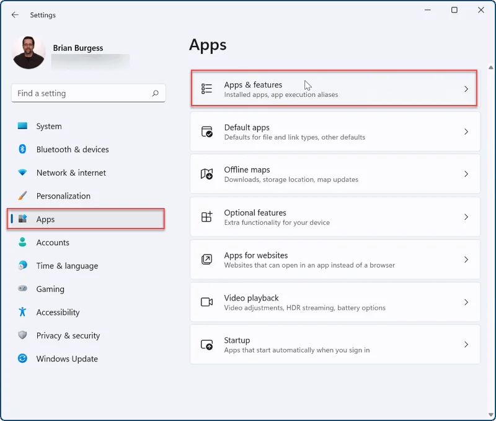This screenshot has width=496, height=421.
Task: Click the Video playback chevron
Action: pos(466,302)
